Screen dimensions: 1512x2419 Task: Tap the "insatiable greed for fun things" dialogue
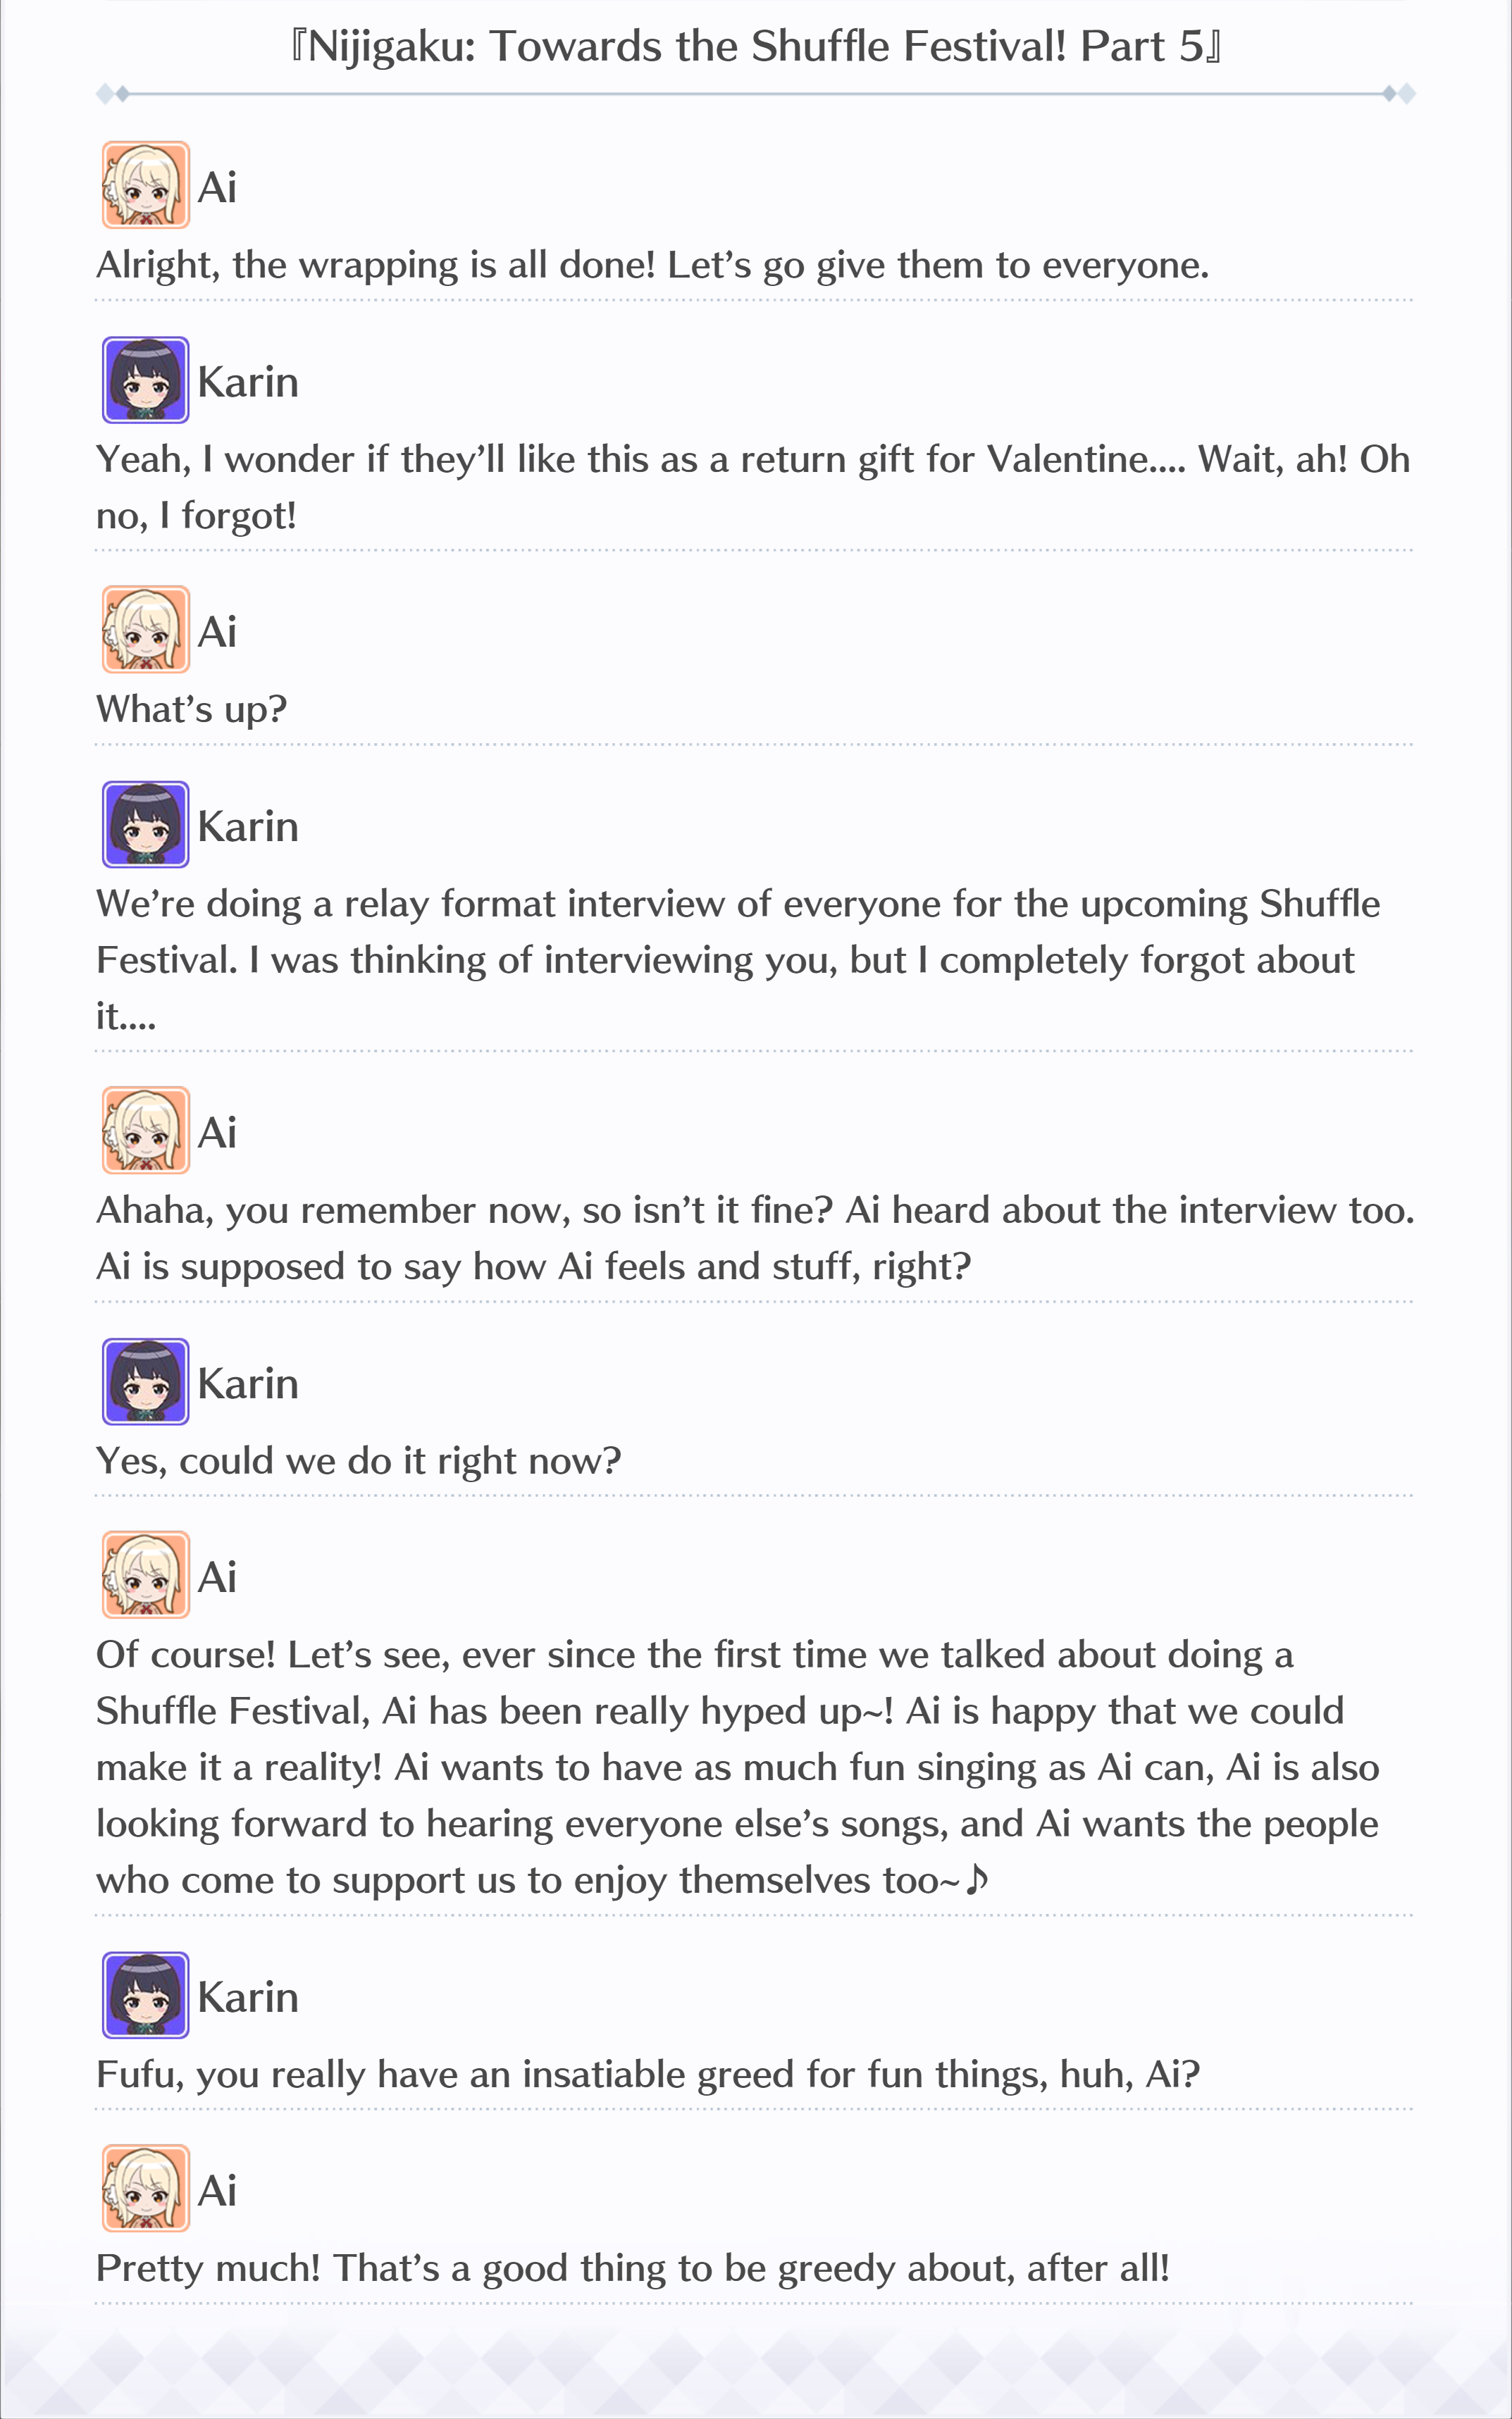click(648, 2075)
